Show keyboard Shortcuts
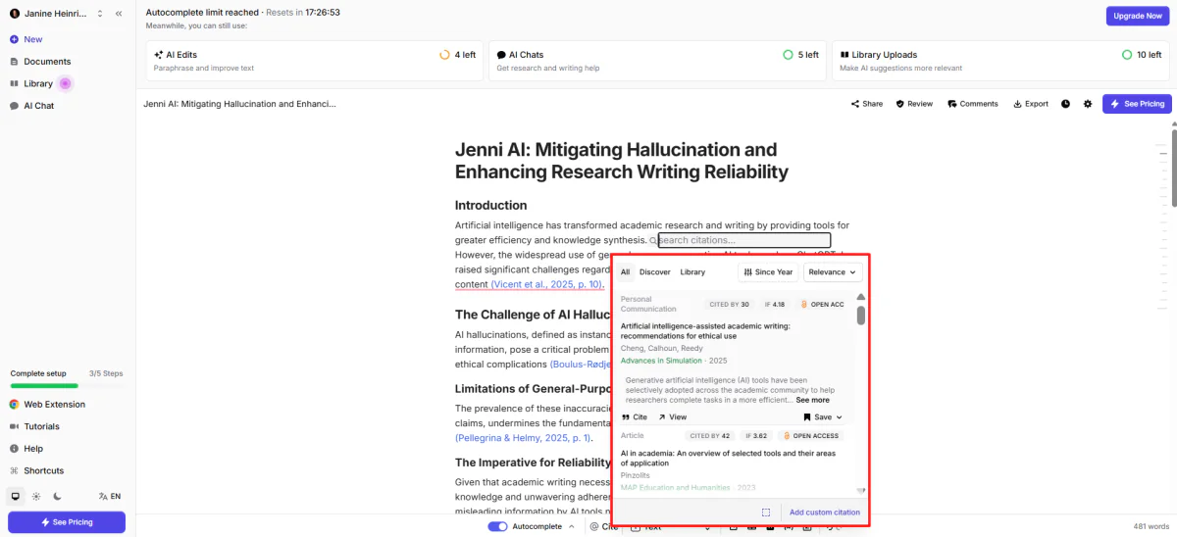This screenshot has width=1177, height=537. click(43, 470)
